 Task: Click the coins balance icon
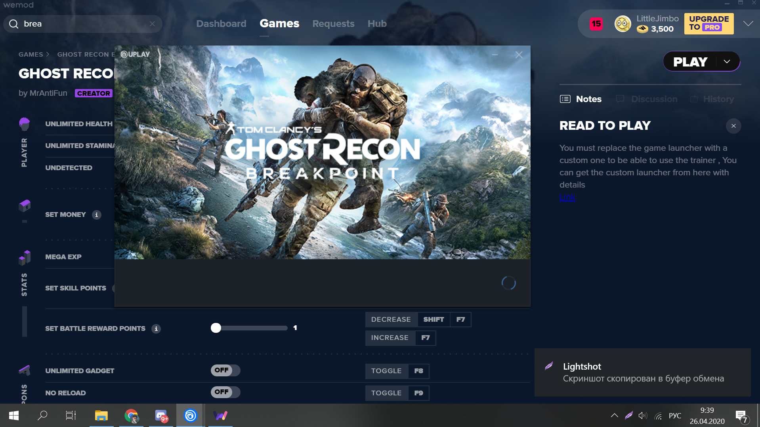tap(642, 29)
